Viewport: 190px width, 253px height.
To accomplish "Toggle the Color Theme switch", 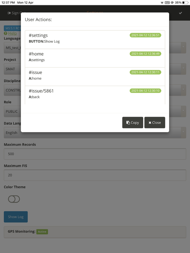I will point(14,199).
